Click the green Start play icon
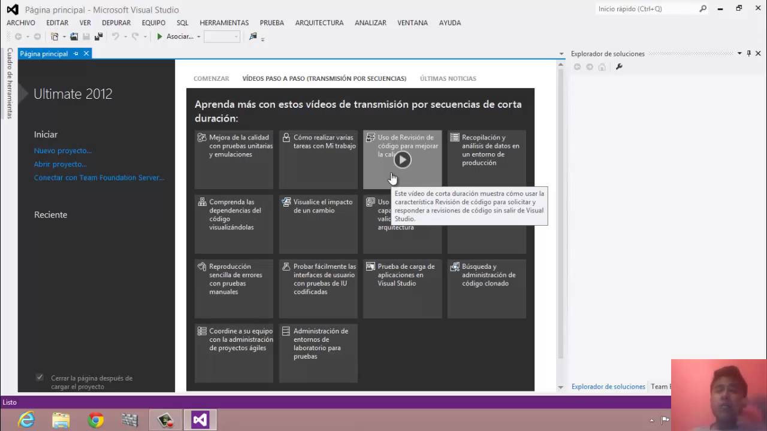 (159, 37)
